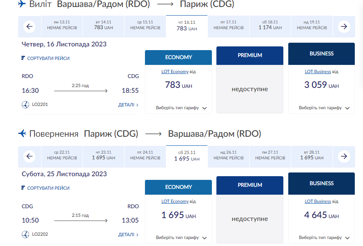The image size is (363, 246).
Task: Click the left arrow on departure date carousel
Action: 29,26
